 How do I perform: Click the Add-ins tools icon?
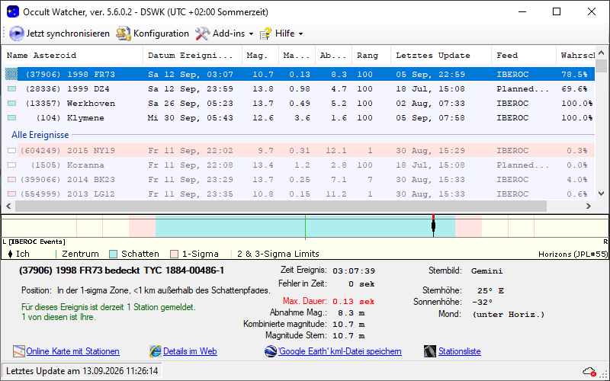pos(202,34)
